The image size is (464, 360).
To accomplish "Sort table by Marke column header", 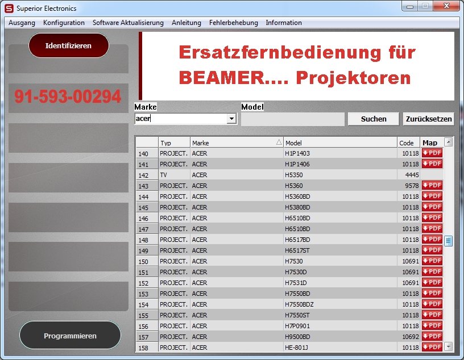I will [236, 143].
